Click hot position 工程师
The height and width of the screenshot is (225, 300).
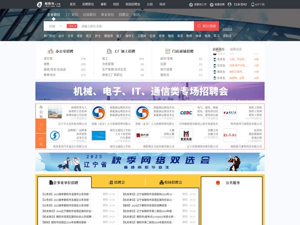pos(142,36)
